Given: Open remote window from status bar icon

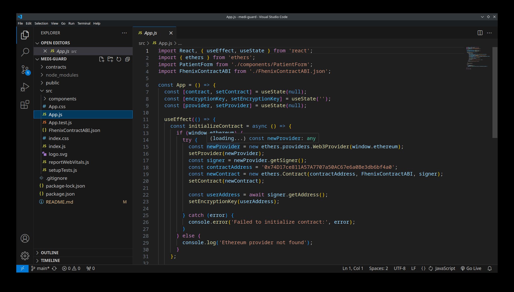Looking at the screenshot, I should coord(22,268).
